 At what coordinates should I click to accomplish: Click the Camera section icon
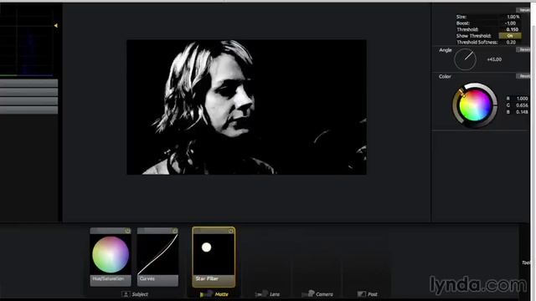308,293
